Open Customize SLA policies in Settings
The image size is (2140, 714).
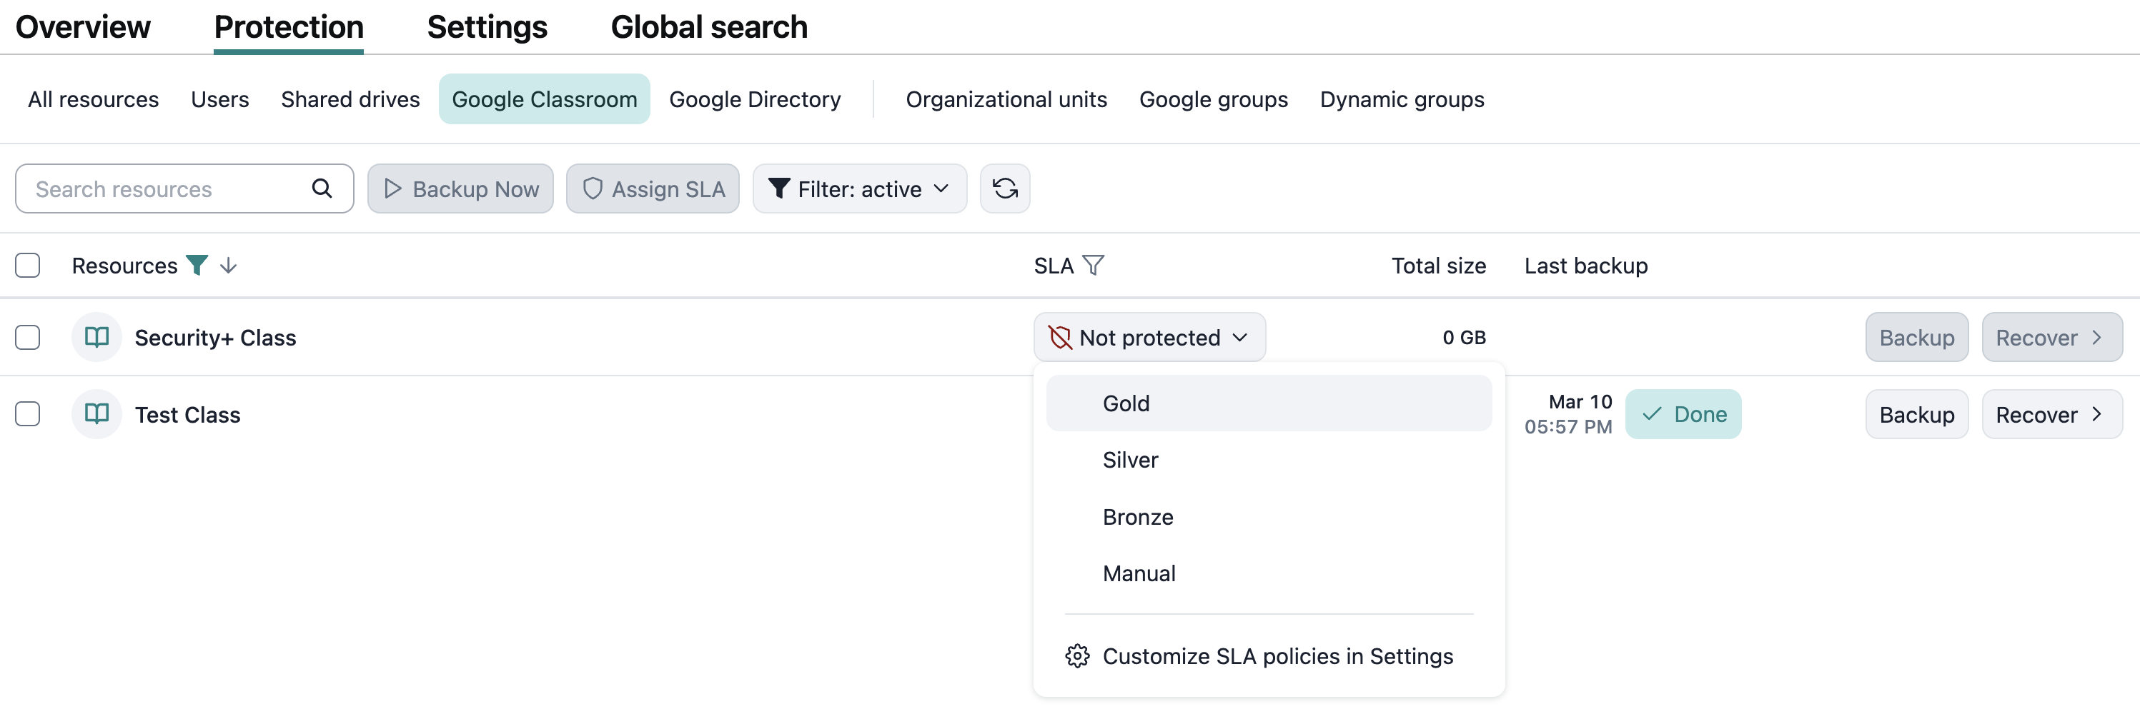1277,656
